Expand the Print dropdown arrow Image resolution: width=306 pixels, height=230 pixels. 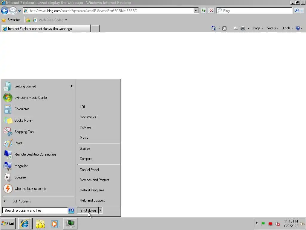(x=248, y=28)
